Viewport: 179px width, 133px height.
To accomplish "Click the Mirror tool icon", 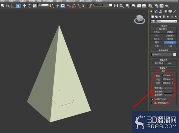I will click(116, 6).
